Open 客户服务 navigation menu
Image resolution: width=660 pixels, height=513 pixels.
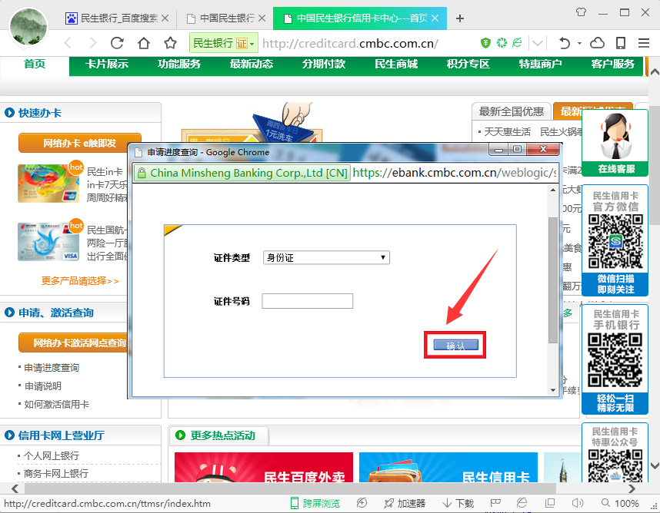612,65
